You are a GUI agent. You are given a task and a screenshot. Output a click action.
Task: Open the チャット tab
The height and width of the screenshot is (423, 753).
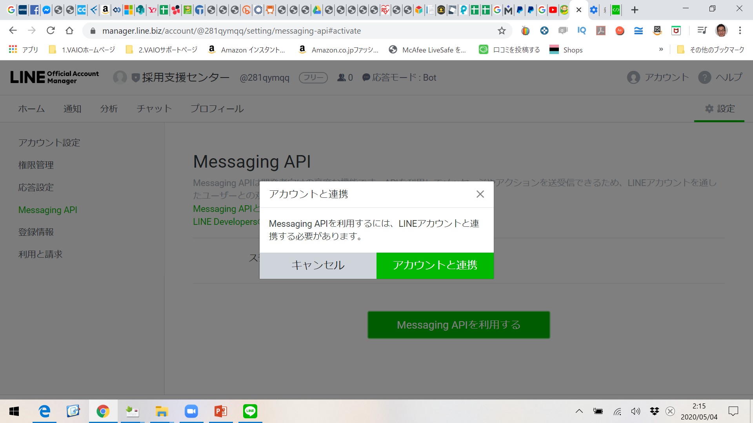click(x=154, y=108)
